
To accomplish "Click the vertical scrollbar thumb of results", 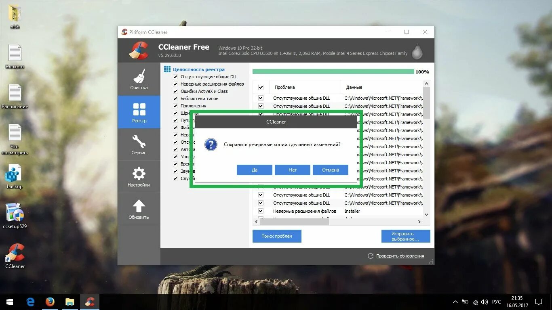I will click(x=427, y=103).
